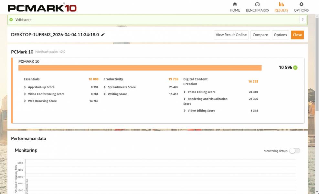Expand the Writing Score row
The width and height of the screenshot is (319, 194).
coord(105,94)
